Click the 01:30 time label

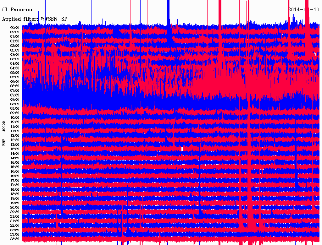[15, 41]
